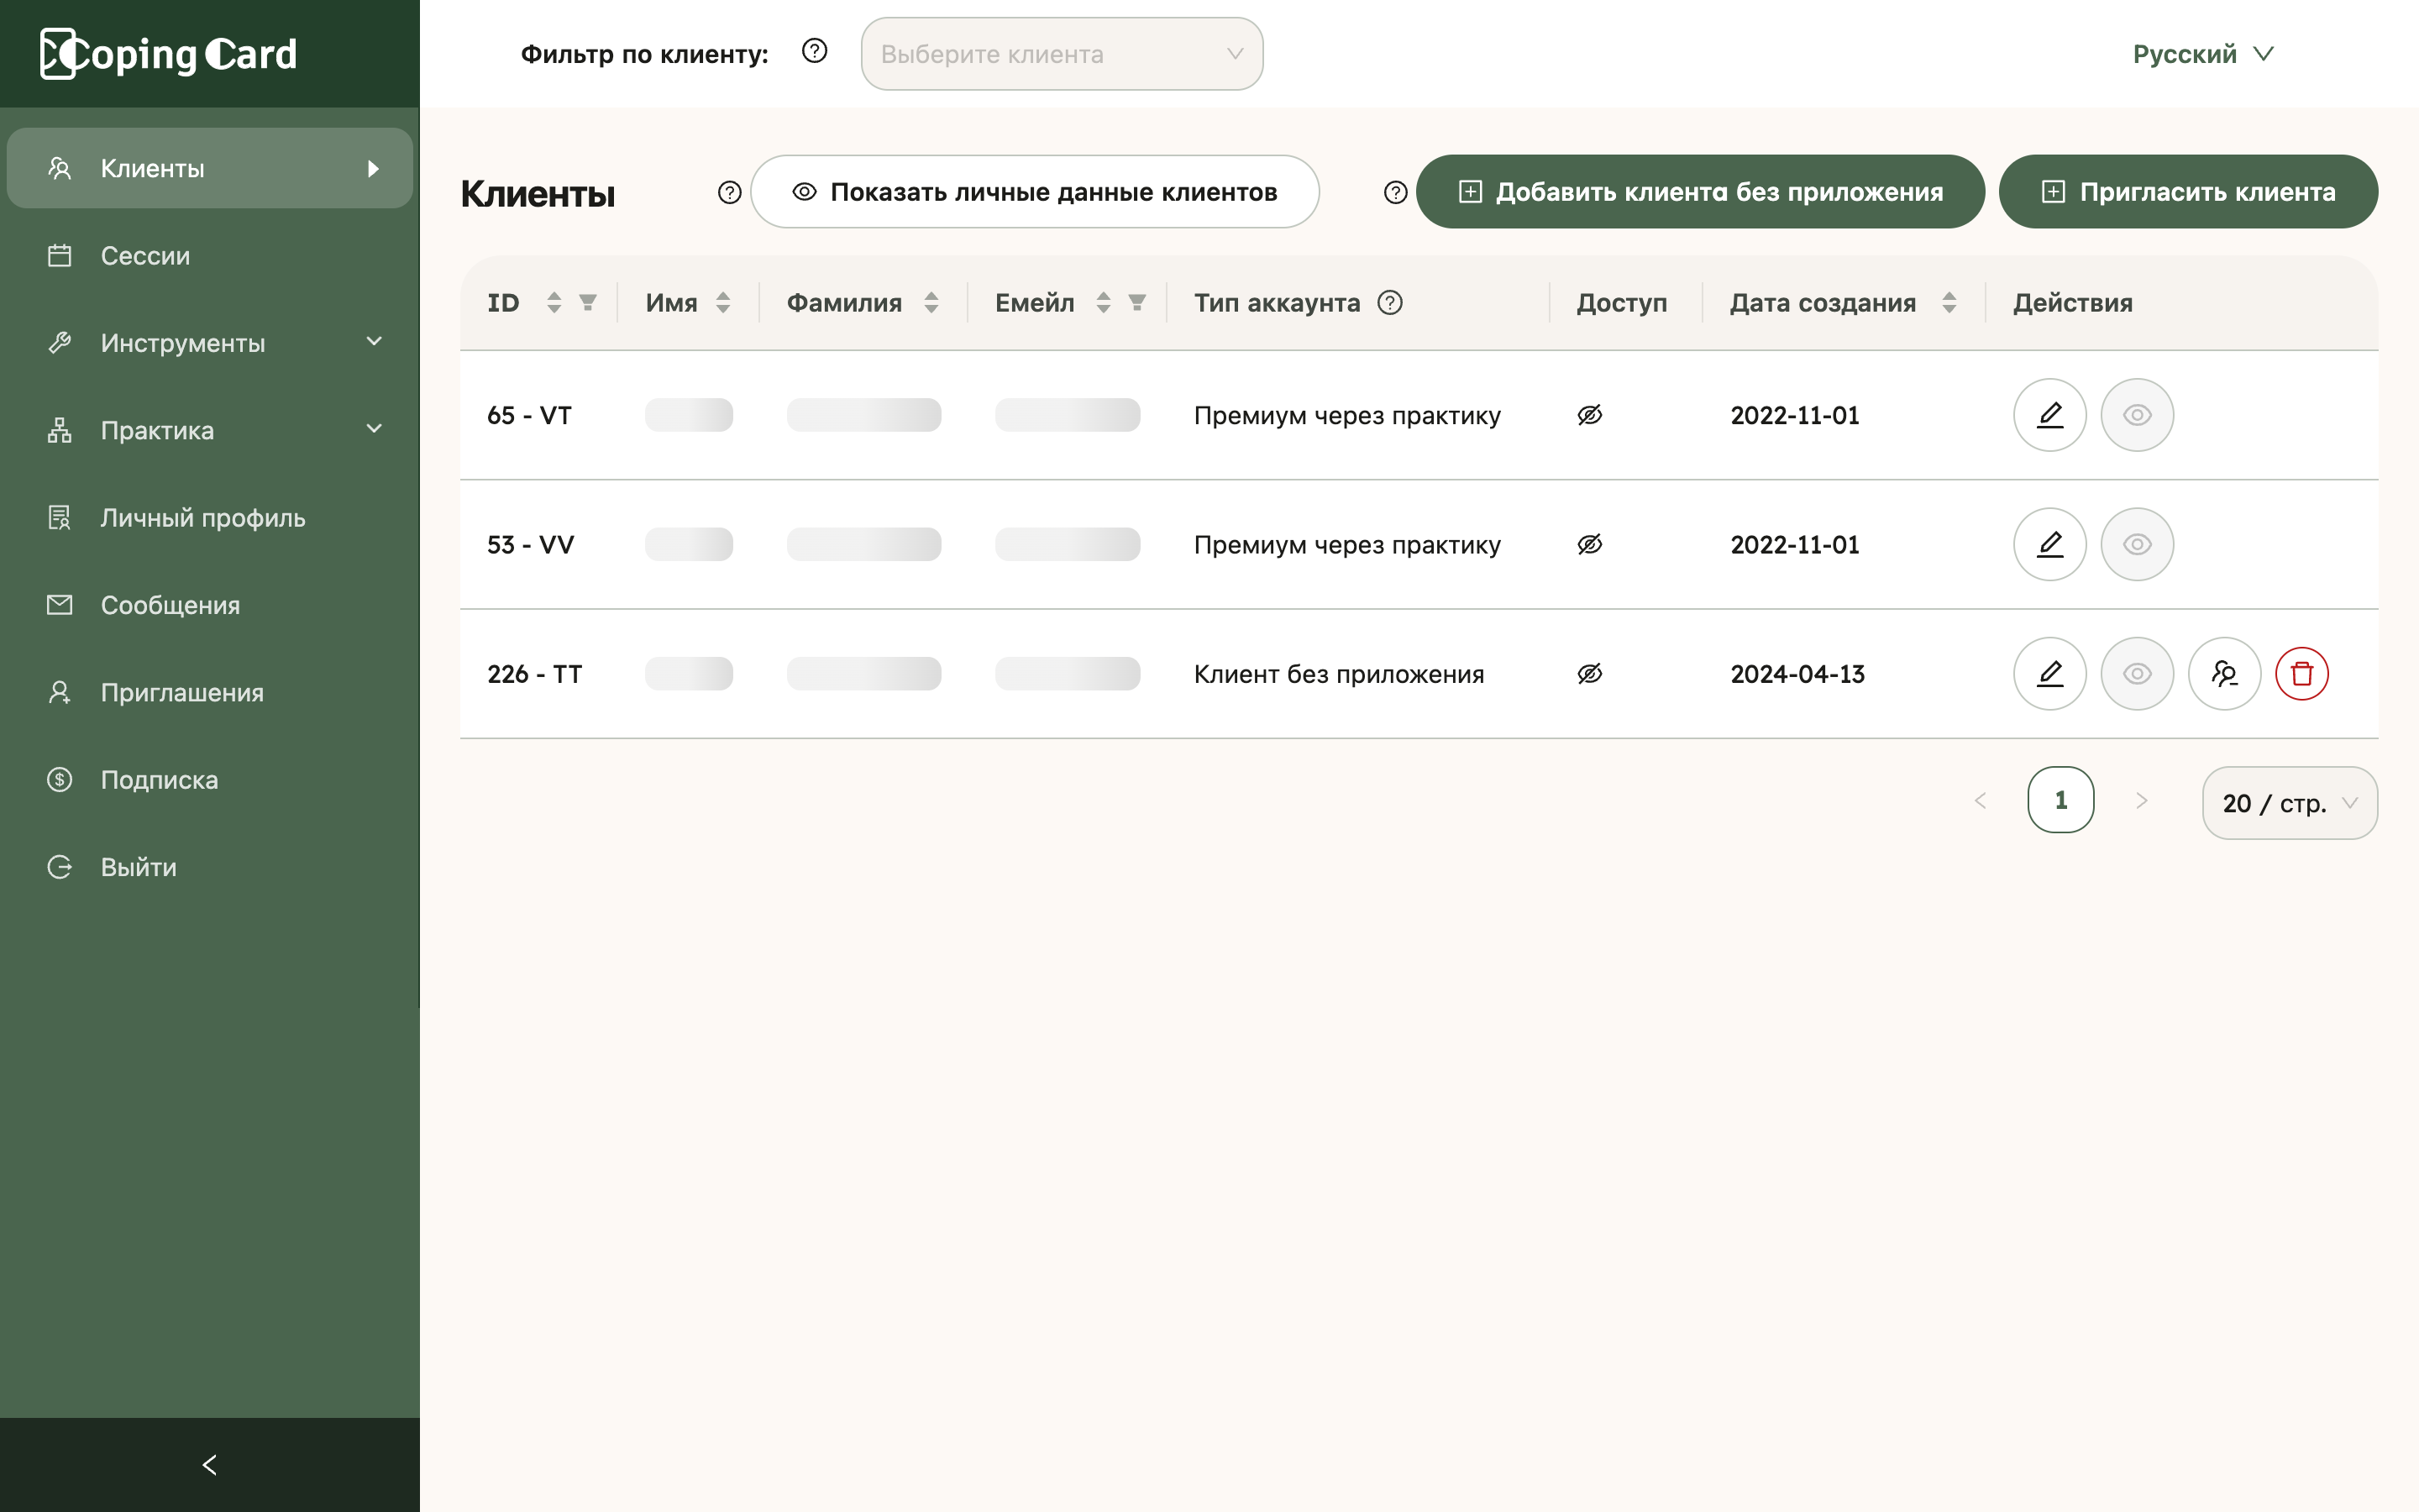This screenshot has width=2419, height=1512.
Task: Click Добавить клиента без приложения
Action: click(1700, 192)
